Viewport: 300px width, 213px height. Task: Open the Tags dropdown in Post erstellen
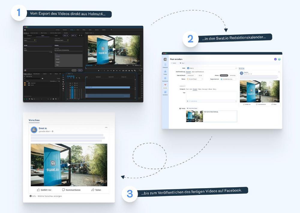tap(182, 63)
